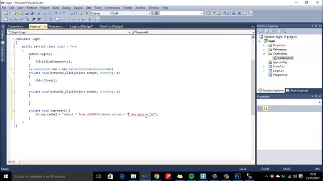This screenshot has height=181, width=323.
Task: Collapse the buttonX1_Click method block
Action: click(x=14, y=92)
